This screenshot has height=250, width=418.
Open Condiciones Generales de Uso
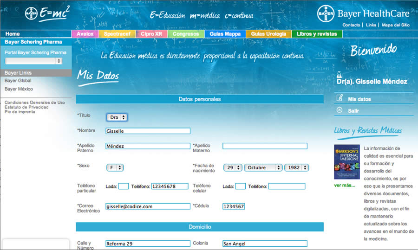point(35,102)
